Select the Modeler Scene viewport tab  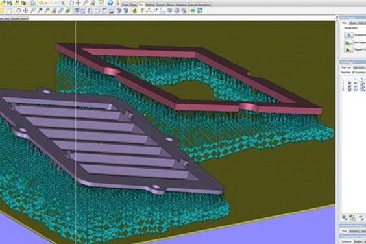click(20, 19)
